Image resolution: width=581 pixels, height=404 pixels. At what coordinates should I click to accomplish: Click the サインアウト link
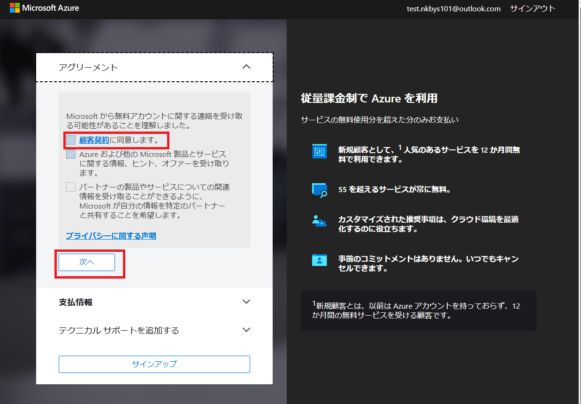pyautogui.click(x=533, y=8)
